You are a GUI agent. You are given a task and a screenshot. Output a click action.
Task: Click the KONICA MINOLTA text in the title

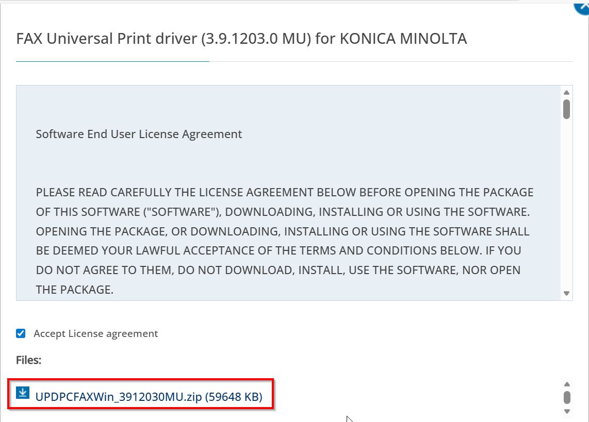(403, 39)
